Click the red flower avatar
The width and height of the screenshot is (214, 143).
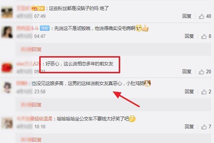coord(7,68)
